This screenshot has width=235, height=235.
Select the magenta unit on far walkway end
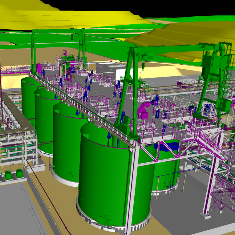click(39, 68)
